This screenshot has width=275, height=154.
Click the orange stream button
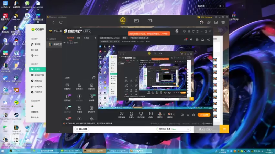pos(204,115)
